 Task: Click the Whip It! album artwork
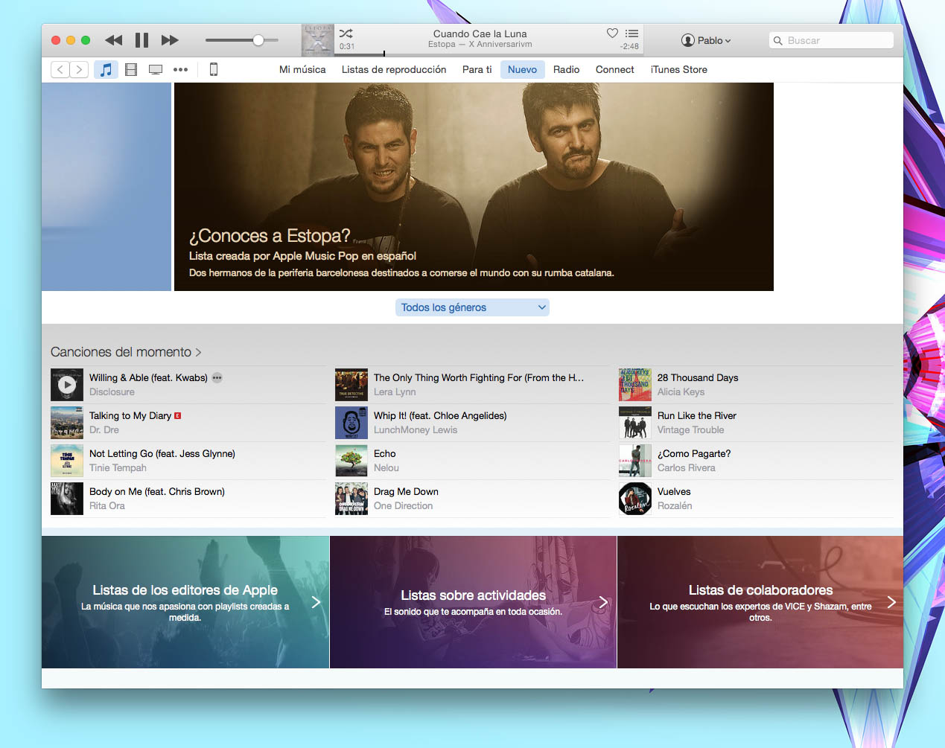click(x=351, y=423)
